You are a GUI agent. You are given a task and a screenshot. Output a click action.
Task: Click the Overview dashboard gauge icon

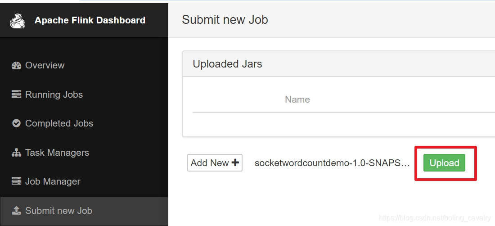click(x=16, y=66)
